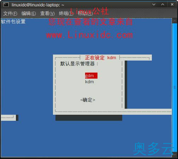
Task: Click the scrollbar down arrow
Action: (175, 154)
